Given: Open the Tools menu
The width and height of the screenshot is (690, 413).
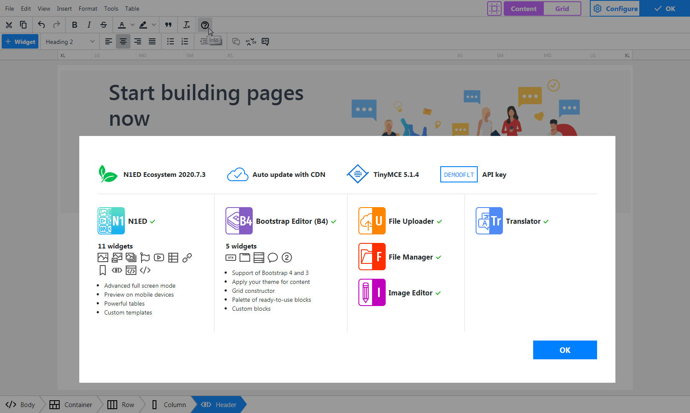Looking at the screenshot, I should click(111, 9).
